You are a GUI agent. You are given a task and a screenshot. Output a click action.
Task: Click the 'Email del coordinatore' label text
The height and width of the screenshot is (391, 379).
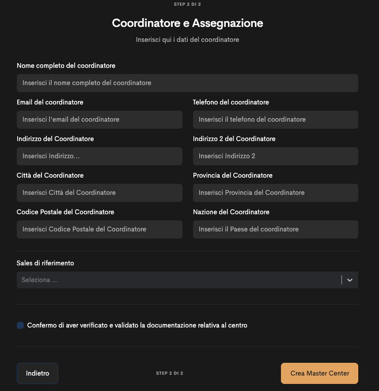tap(50, 102)
